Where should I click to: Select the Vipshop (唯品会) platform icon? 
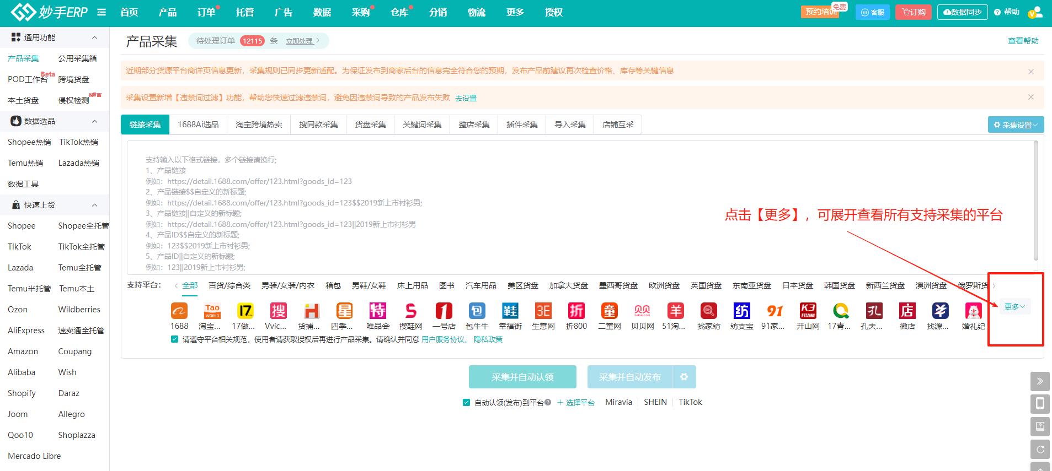pos(377,311)
